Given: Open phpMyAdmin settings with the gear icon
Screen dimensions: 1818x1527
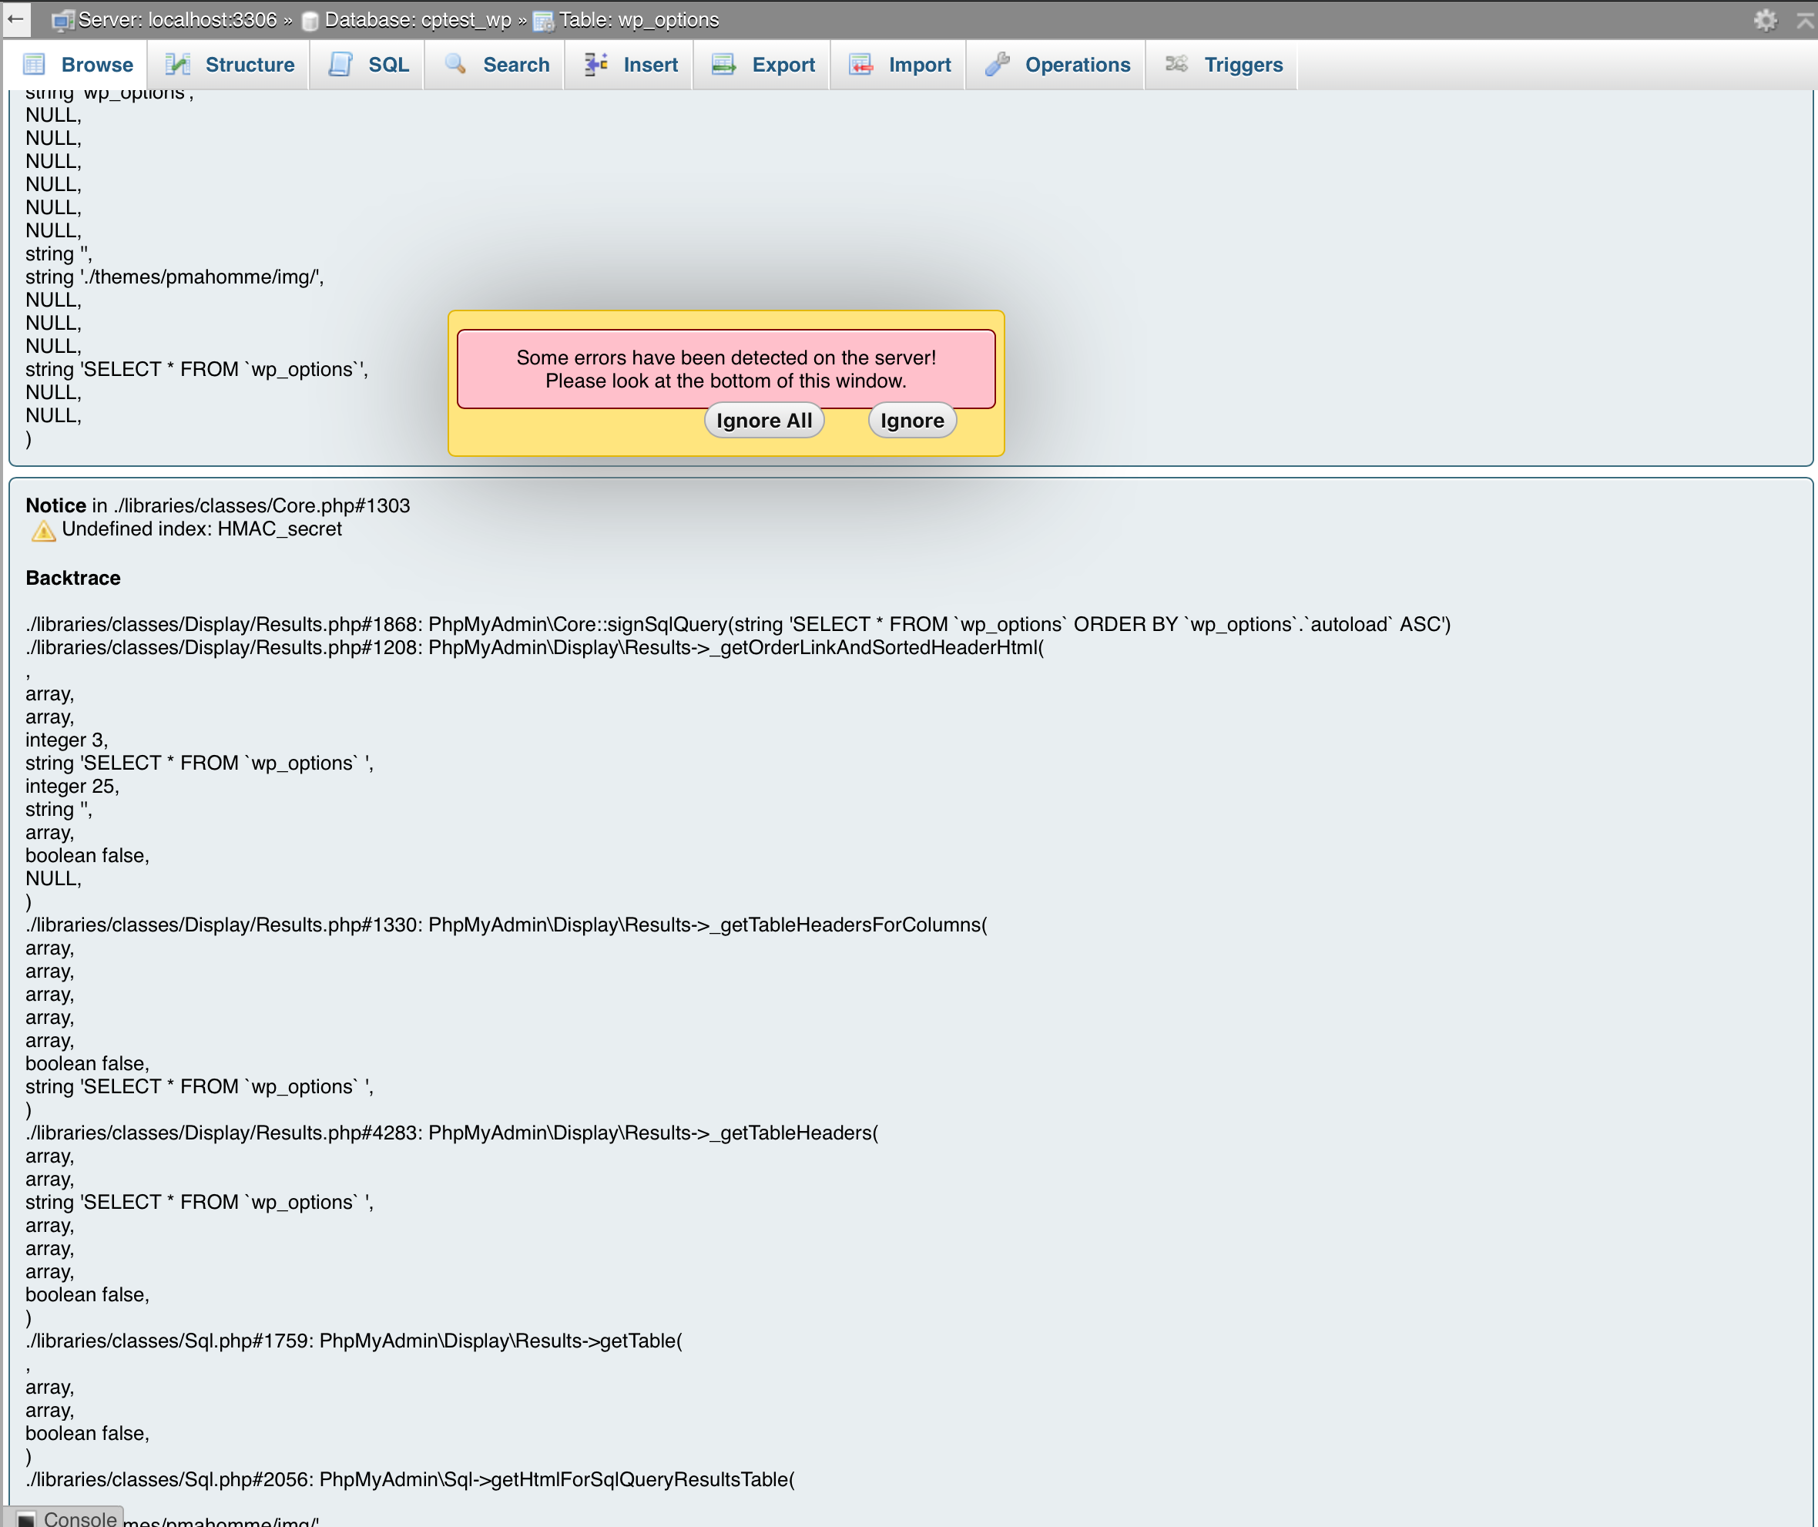Looking at the screenshot, I should [x=1765, y=19].
